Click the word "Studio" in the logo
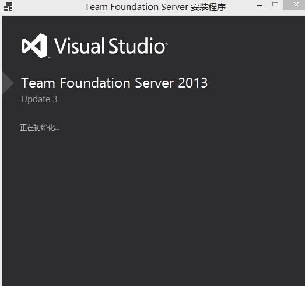The image size is (305, 286). (137, 46)
